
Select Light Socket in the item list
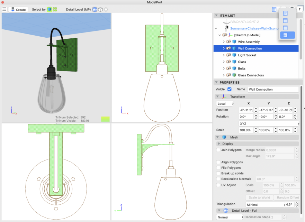coord(247,55)
